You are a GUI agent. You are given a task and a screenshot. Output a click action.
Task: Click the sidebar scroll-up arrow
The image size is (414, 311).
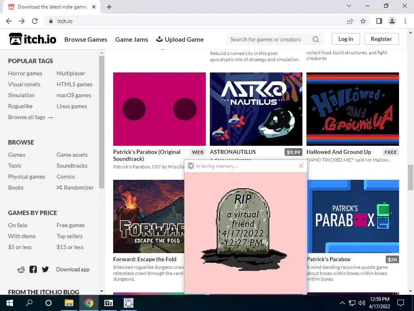[101, 53]
